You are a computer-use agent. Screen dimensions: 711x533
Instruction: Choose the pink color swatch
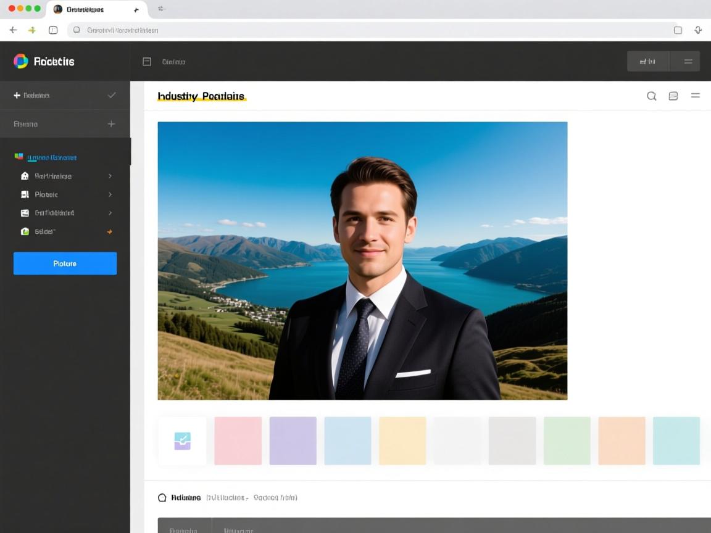tap(238, 440)
